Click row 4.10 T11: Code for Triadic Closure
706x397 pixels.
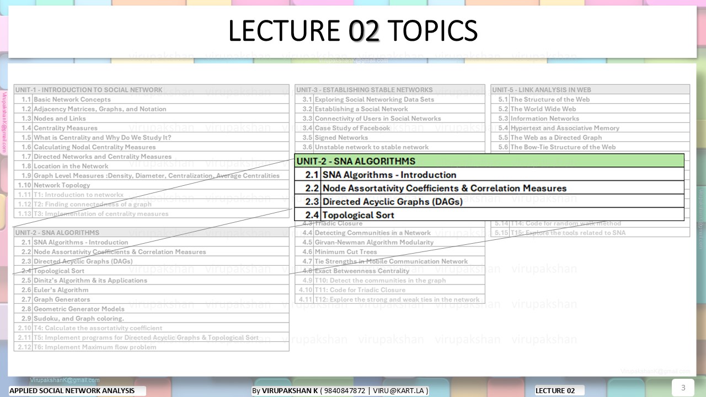[390, 290]
